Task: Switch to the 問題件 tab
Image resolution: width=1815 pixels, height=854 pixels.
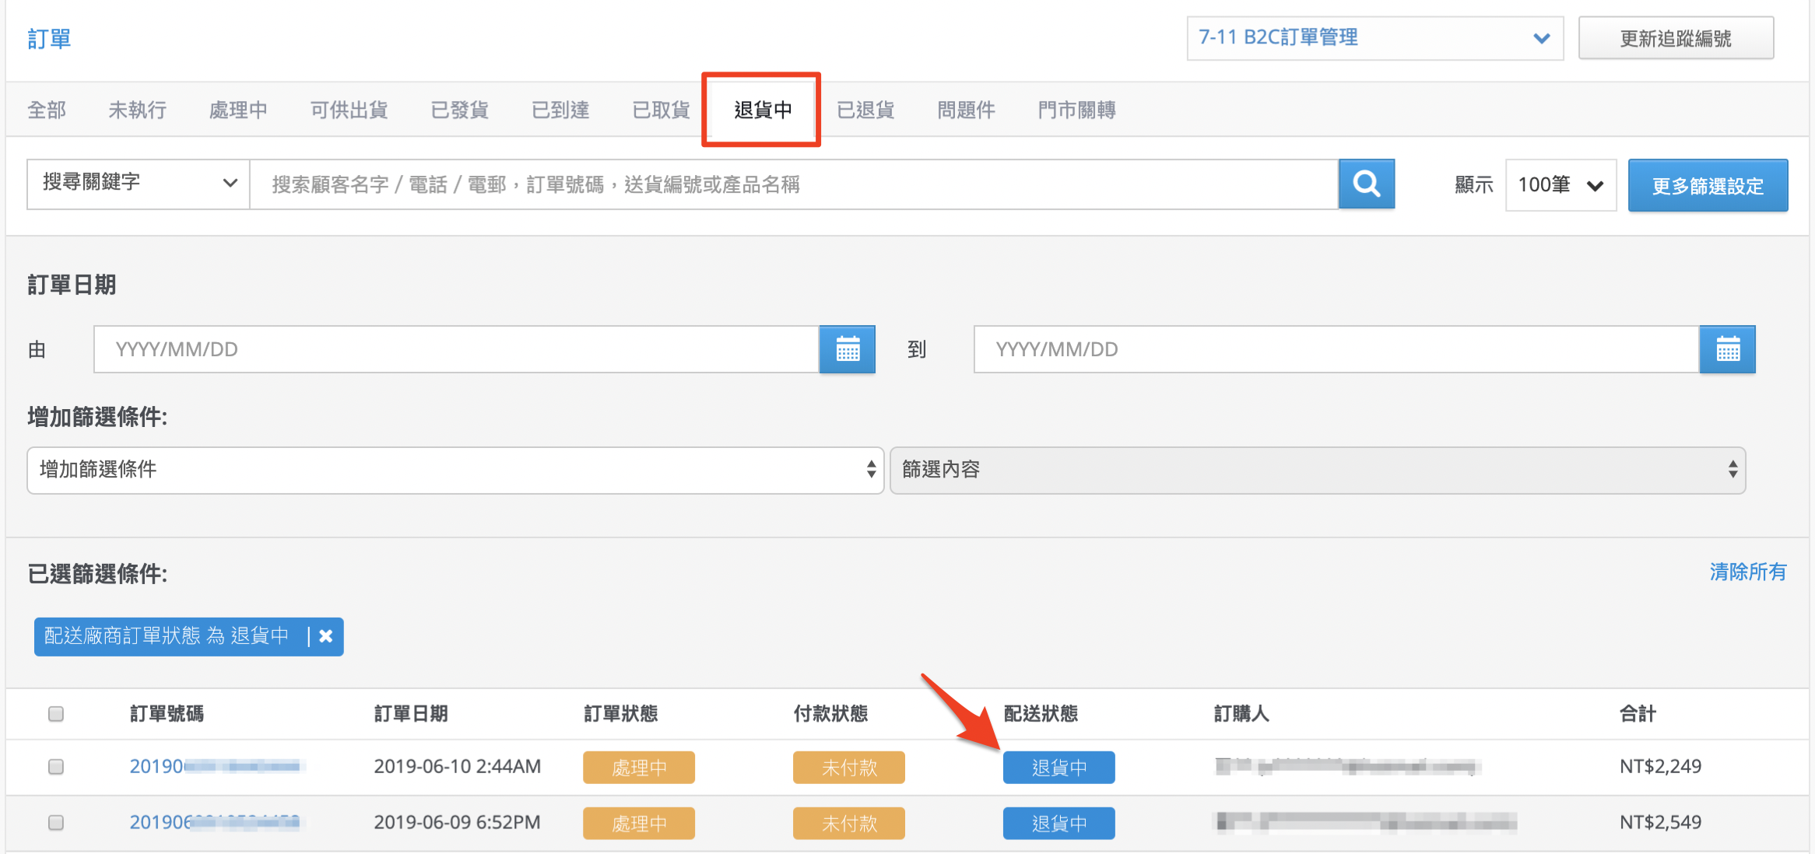Action: (967, 110)
